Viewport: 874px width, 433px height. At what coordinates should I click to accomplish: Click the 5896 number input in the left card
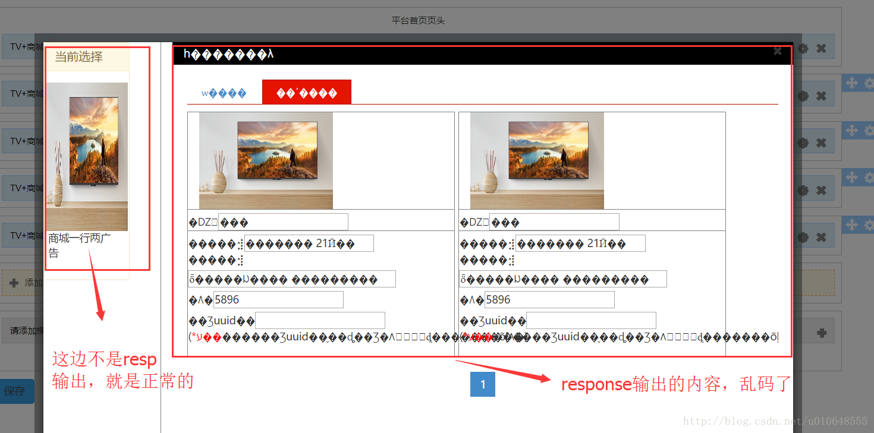[x=276, y=299]
